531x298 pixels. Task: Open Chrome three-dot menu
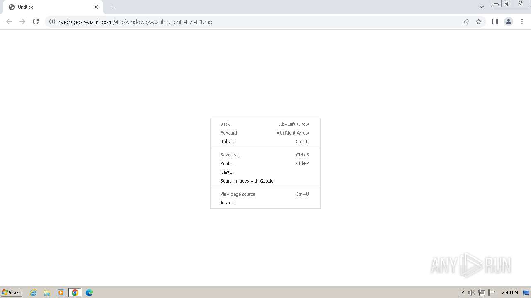[x=522, y=22]
